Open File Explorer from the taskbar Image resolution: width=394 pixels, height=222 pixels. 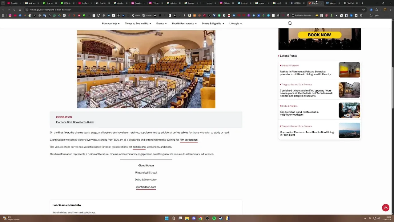tap(187, 218)
